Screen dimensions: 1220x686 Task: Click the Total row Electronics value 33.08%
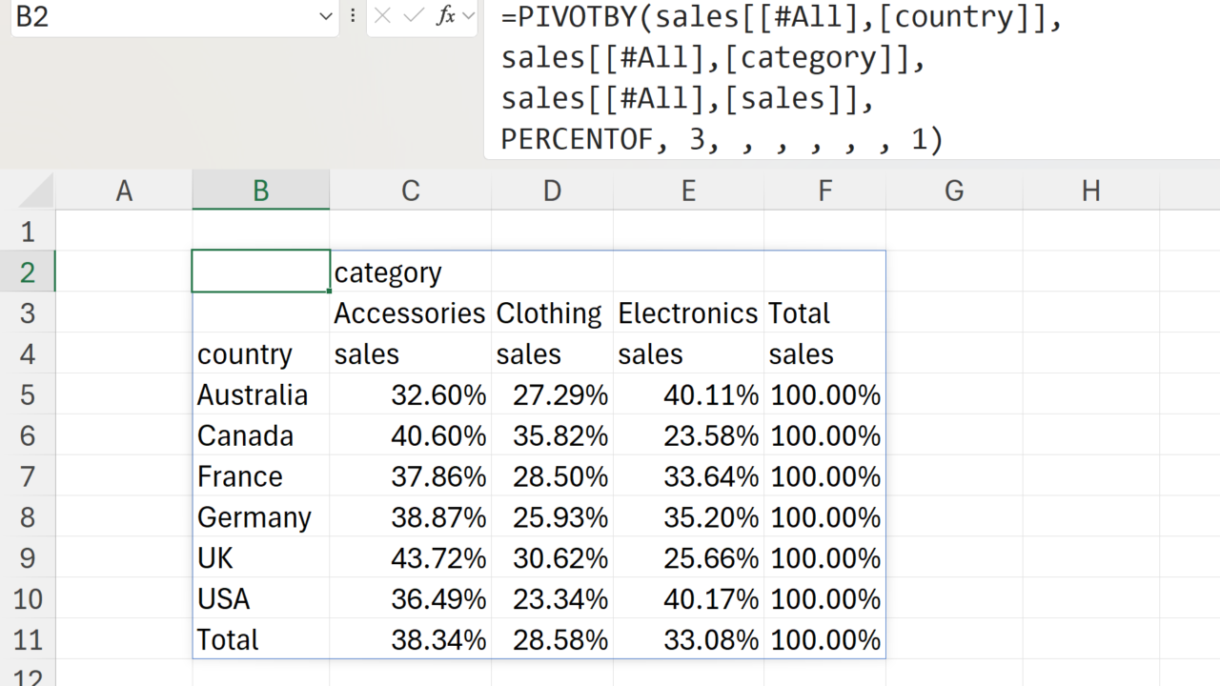[711, 639]
